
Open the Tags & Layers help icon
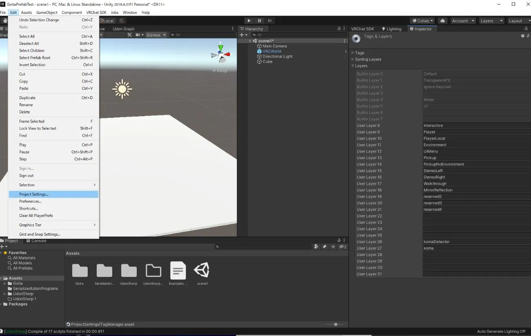522,36
